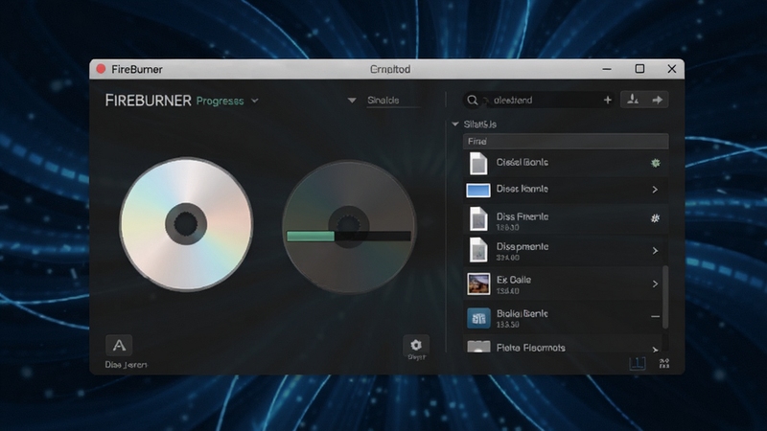Viewport: 767px width, 431px height.
Task: Click the FIREBURNER logo heading
Action: [149, 101]
